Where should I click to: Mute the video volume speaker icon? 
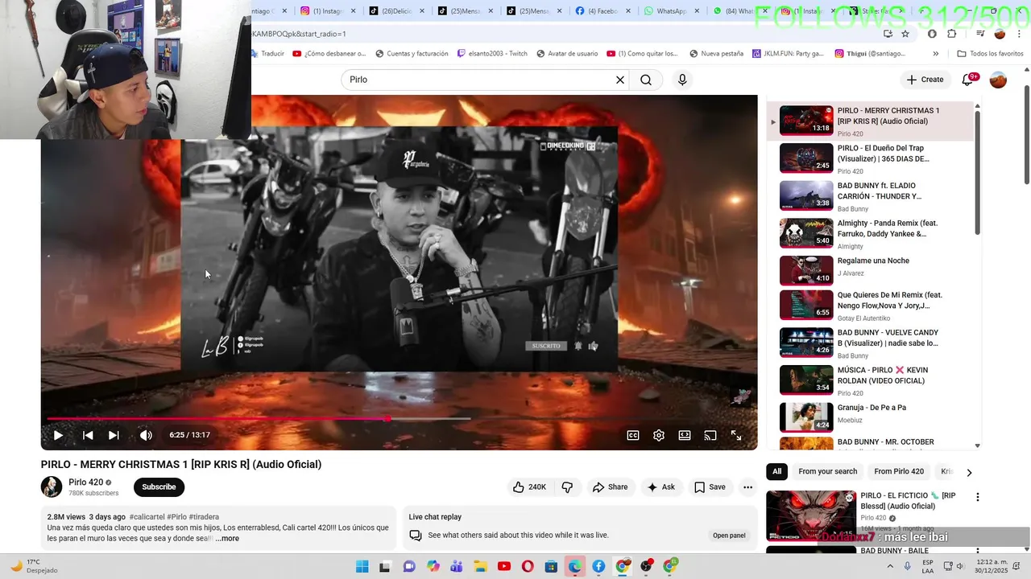click(x=146, y=435)
